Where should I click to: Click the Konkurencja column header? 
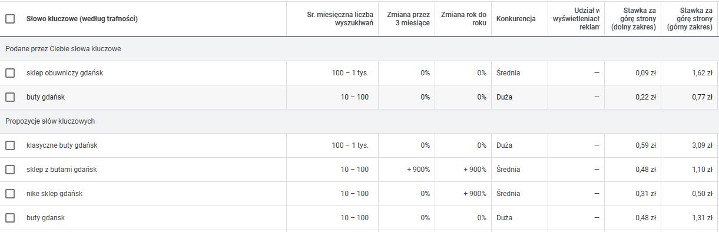point(516,19)
